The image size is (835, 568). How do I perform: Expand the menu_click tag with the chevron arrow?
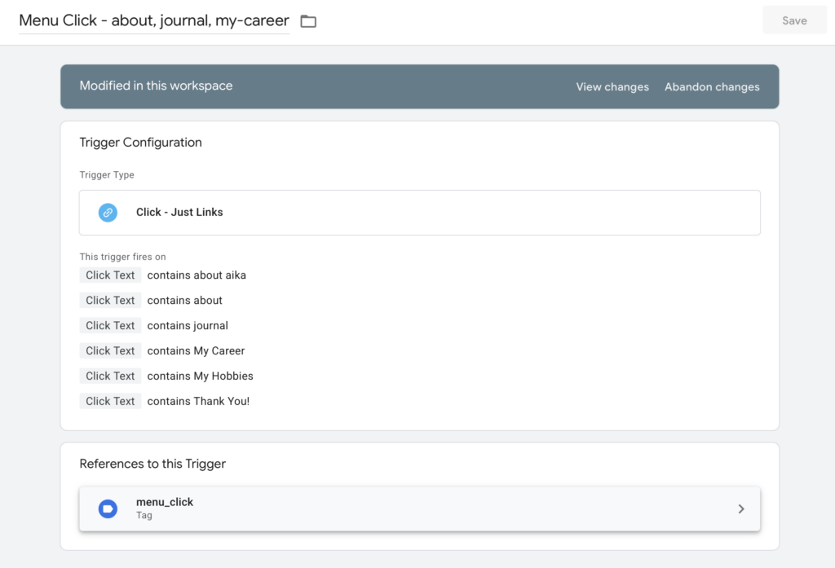740,509
